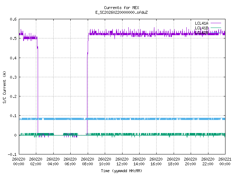
Task: Click the 'Currents for MEX' chart title
Action: (121, 8)
